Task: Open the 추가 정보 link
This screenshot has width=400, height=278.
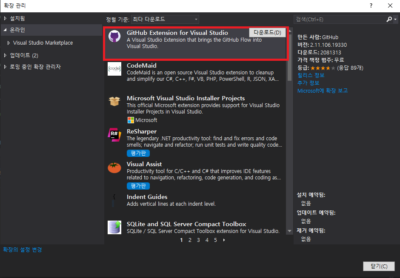Action: pos(308,83)
